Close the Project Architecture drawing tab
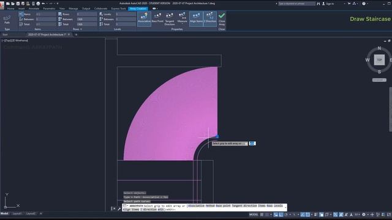392x220 pixels. 69,34
